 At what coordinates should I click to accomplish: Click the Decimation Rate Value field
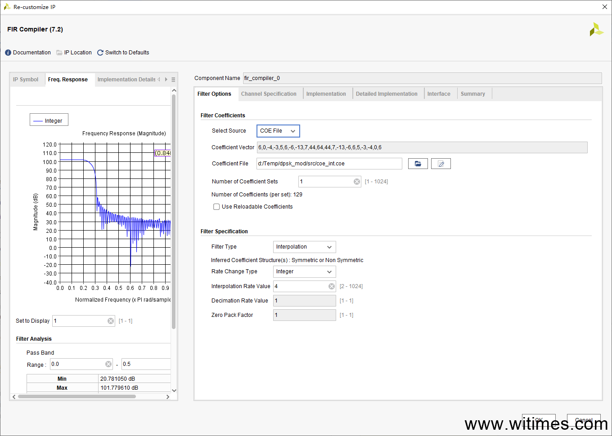305,301
